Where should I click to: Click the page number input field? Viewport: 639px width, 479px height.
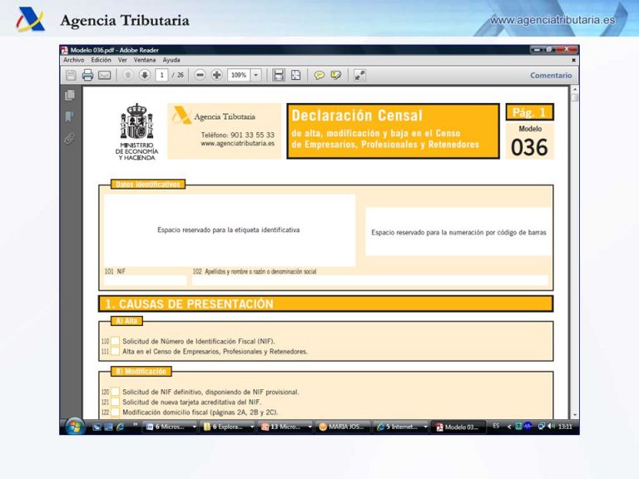point(161,75)
